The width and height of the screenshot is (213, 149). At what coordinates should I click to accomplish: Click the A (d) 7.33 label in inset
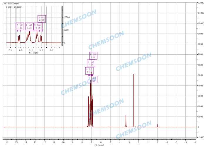(x=20, y=26)
